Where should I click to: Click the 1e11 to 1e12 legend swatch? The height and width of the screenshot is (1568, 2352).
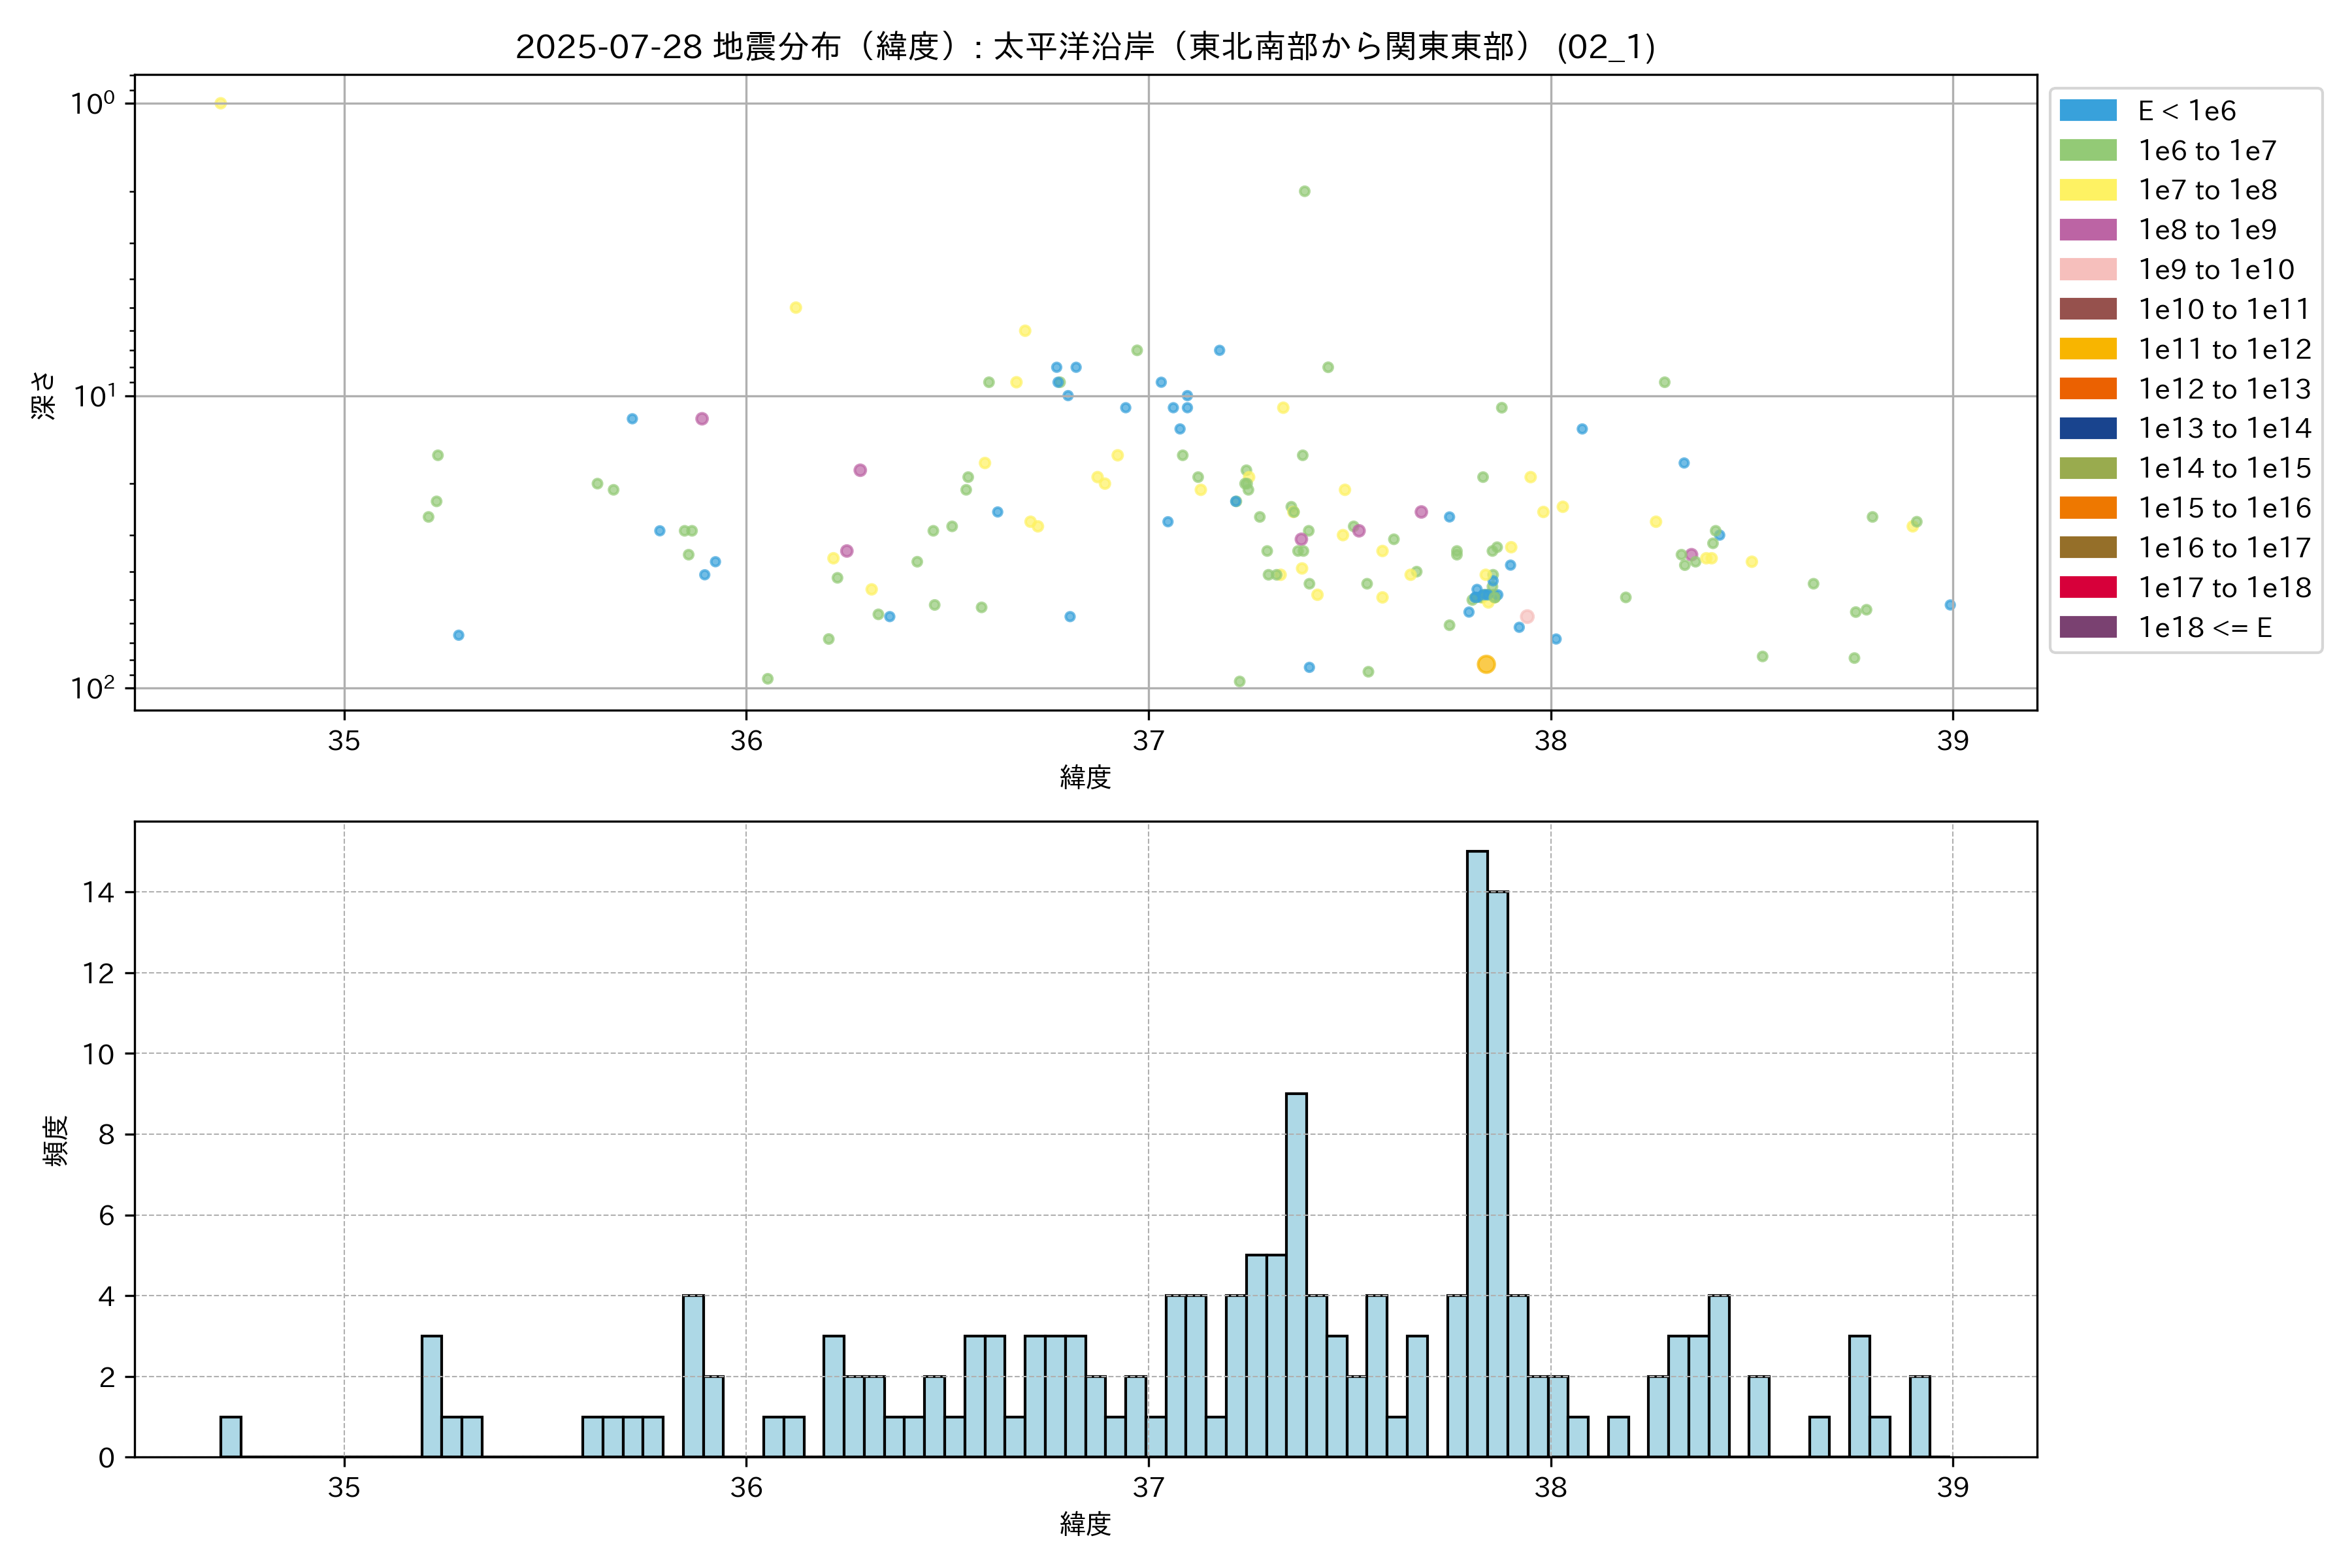2087,349
